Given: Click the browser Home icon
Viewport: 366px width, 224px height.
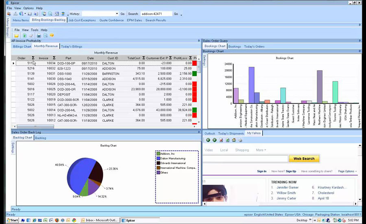Looking at the screenshot, I should (x=234, y=140).
